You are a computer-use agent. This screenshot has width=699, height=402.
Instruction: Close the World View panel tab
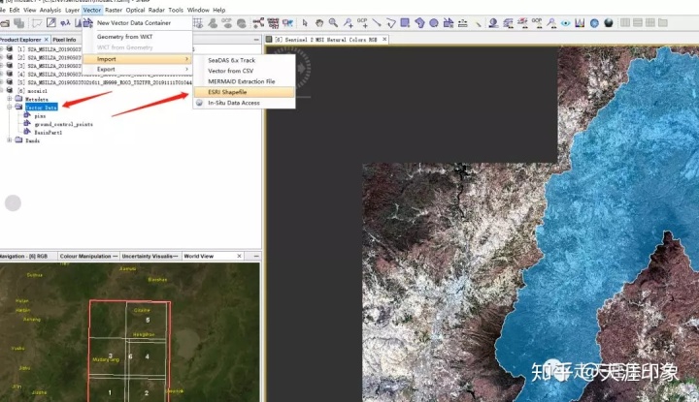[239, 256]
